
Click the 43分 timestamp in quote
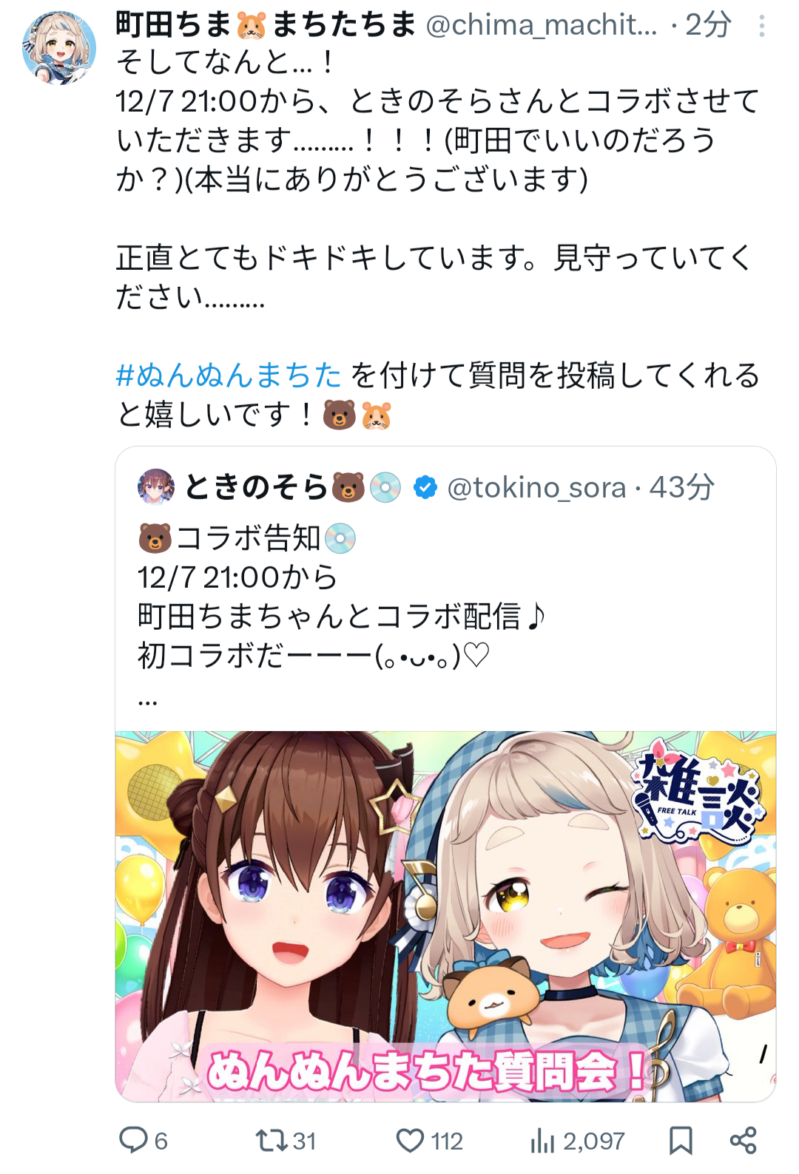click(682, 487)
